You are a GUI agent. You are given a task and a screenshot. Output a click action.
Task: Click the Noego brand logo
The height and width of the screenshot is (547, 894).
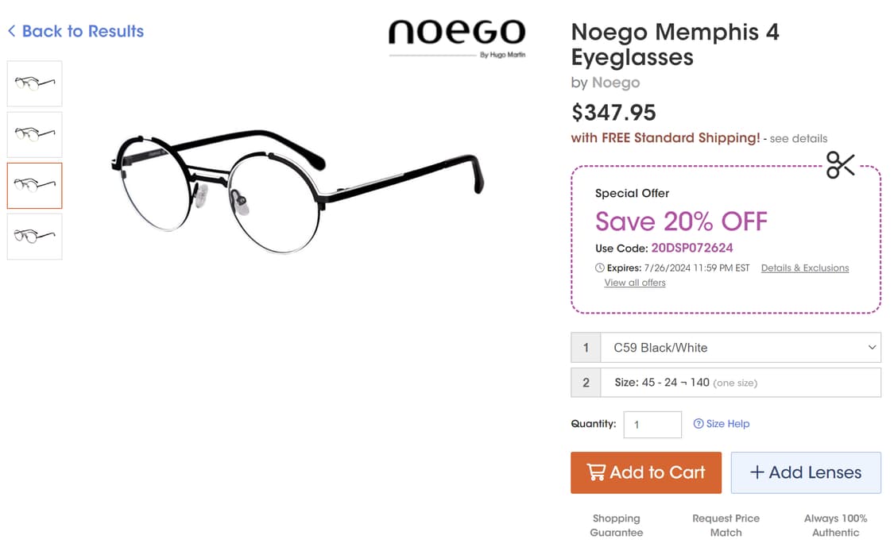point(457,34)
